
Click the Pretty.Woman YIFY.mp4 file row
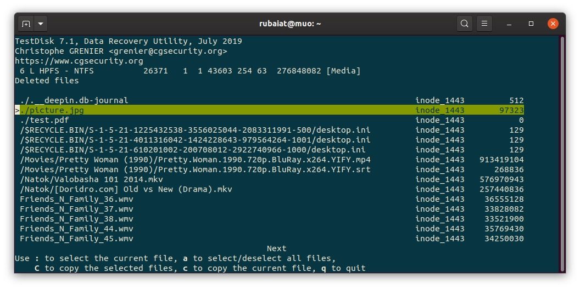tap(195, 160)
